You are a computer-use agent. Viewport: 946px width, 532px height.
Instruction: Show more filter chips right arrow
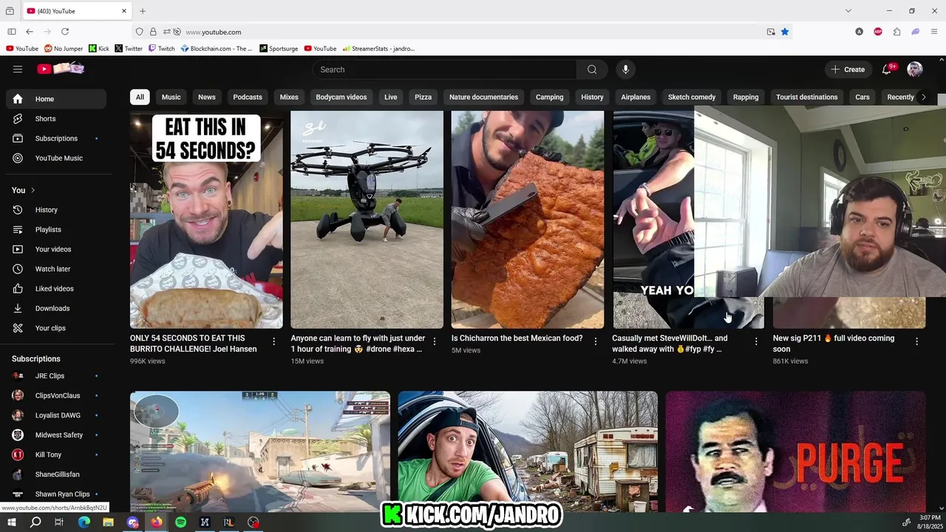923,97
